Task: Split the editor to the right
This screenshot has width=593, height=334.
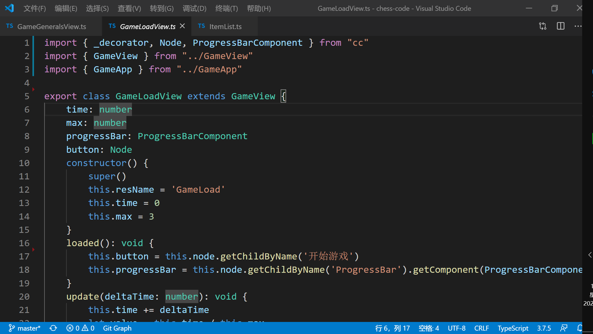Action: 561,26
